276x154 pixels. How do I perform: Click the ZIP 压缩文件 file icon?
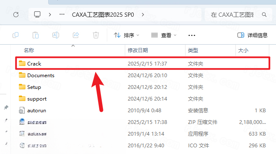pos(22,122)
